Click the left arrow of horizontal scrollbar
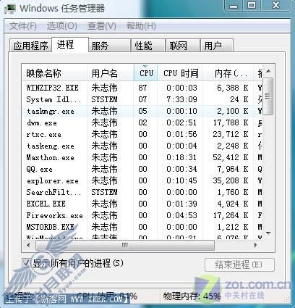 point(28,246)
